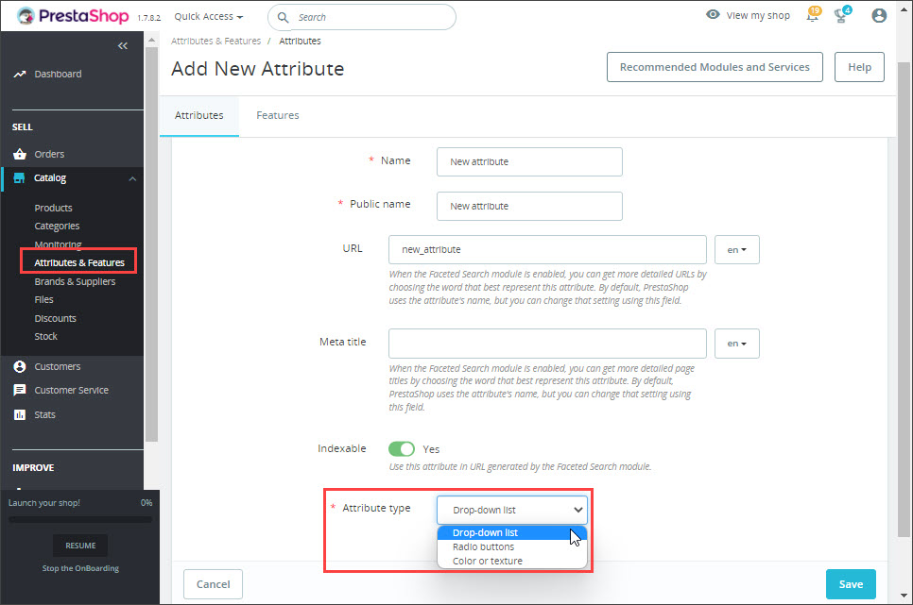Image resolution: width=913 pixels, height=605 pixels.
Task: Open Attributes & Features menu item
Action: 79,262
